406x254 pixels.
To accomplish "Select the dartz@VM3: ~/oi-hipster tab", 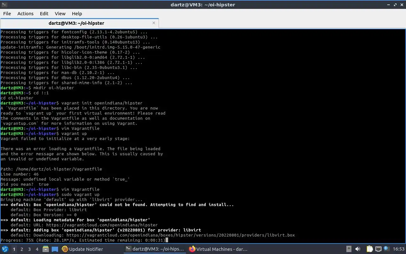I will (79, 23).
